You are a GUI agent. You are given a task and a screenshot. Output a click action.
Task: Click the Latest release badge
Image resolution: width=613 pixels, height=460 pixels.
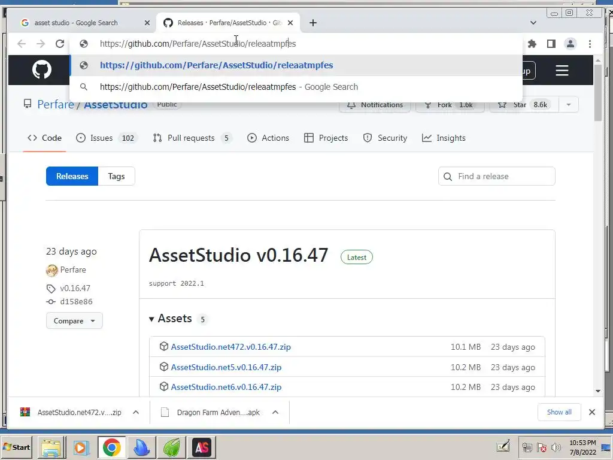pos(357,258)
